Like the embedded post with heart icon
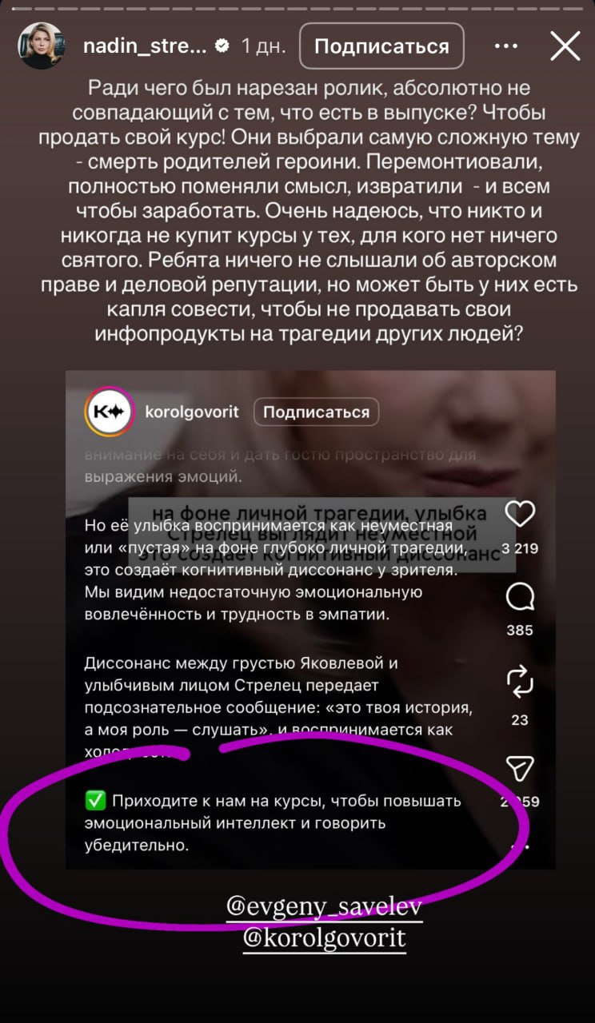This screenshot has height=1023, width=595. tap(520, 514)
